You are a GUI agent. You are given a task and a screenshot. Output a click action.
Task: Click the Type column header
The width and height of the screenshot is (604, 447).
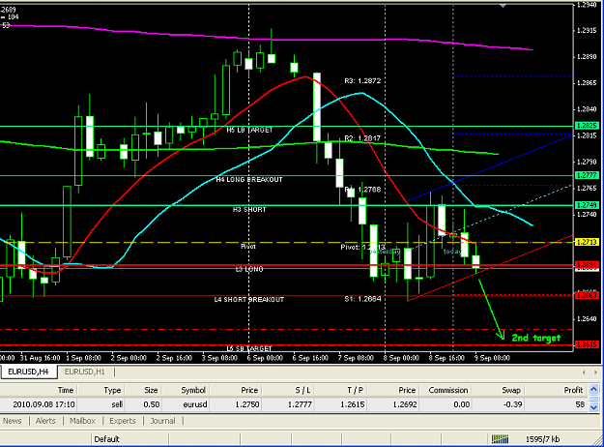[x=101, y=390]
